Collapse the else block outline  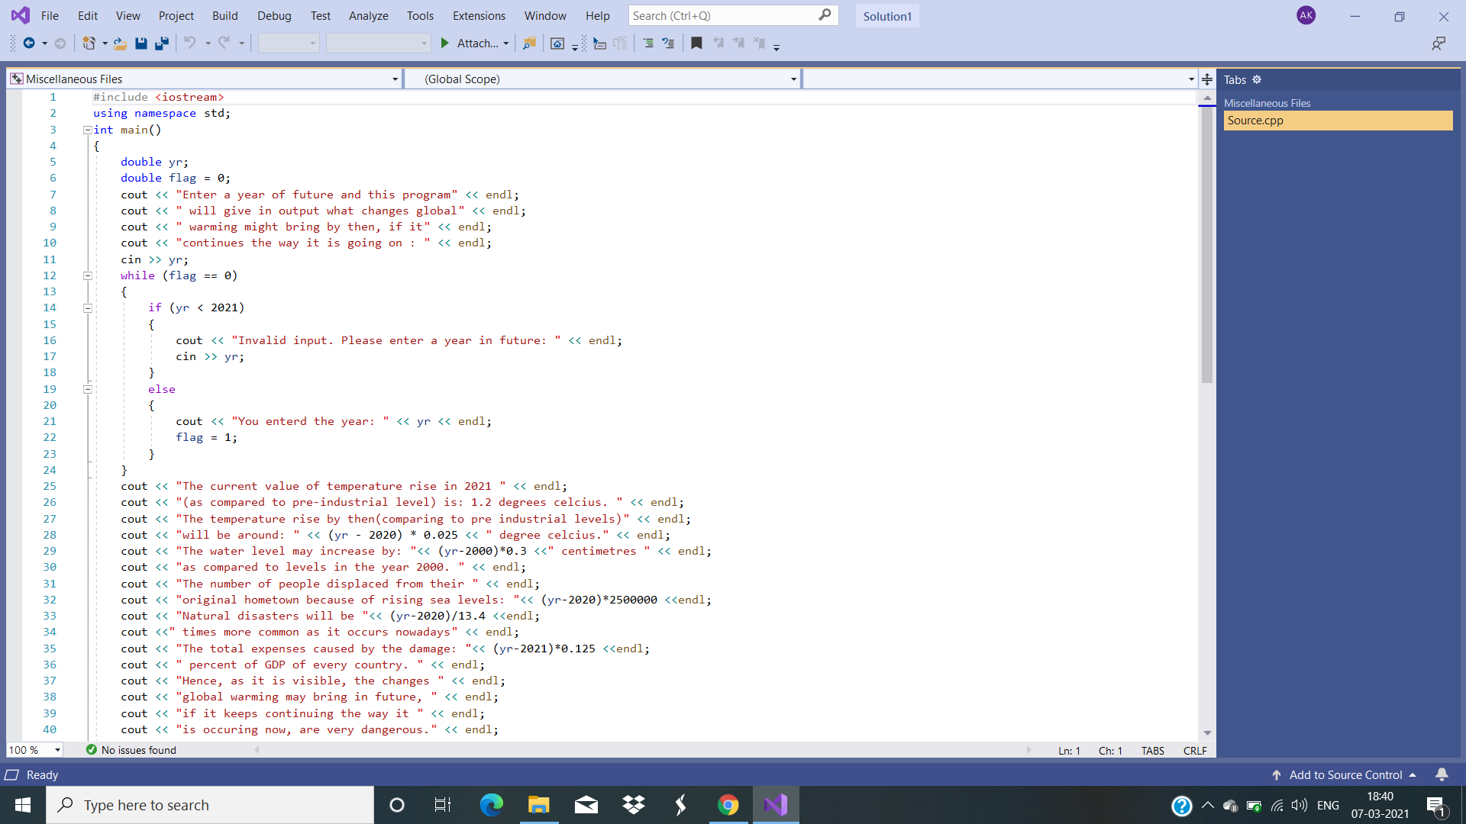click(x=88, y=389)
